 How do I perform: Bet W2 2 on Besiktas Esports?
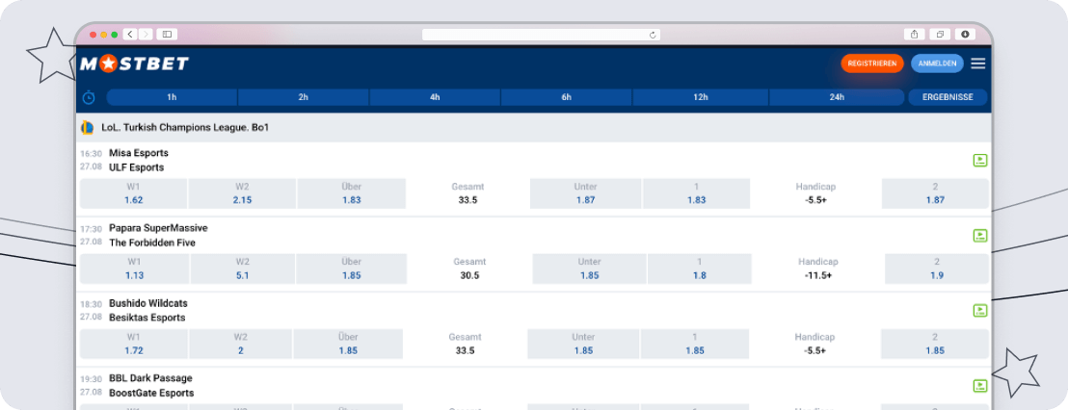click(240, 344)
